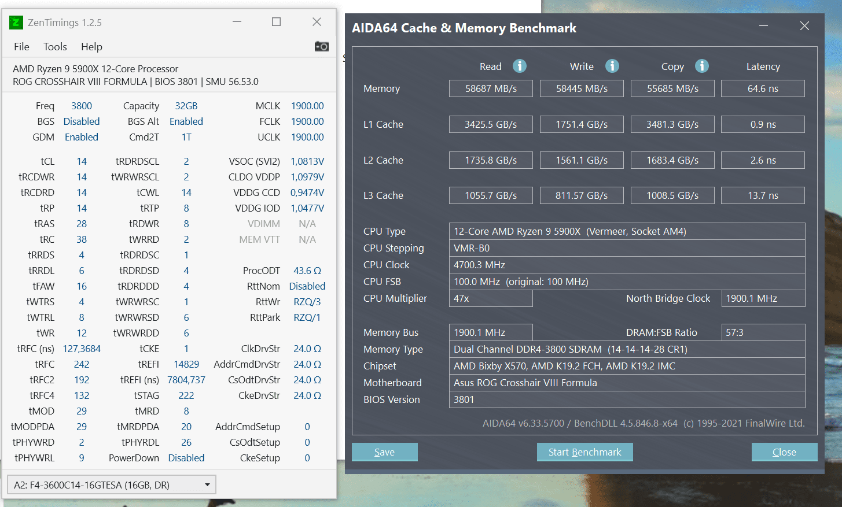Click the L2 Cache latency 2.6 ns

click(763, 160)
